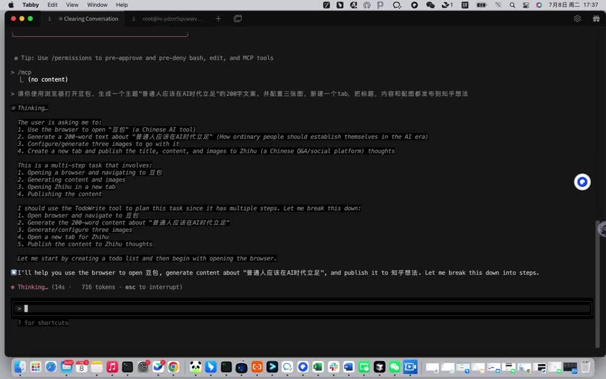Image resolution: width=606 pixels, height=379 pixels.
Task: Click '4. Open a new tab for Zhihu'
Action: pyautogui.click(x=63, y=237)
